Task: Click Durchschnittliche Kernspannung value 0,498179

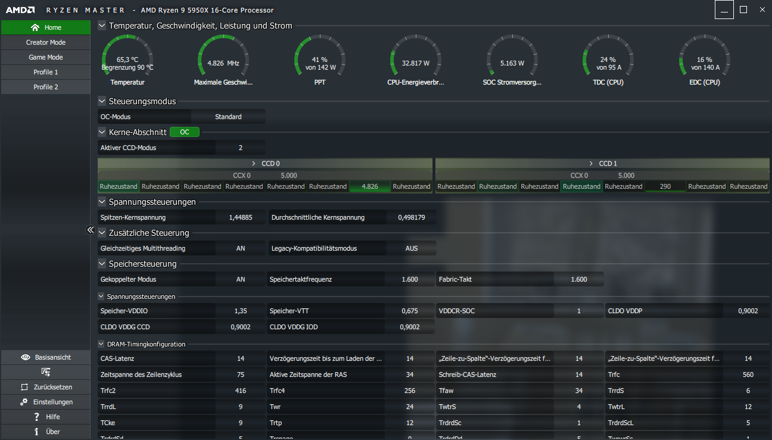Action: pyautogui.click(x=412, y=217)
